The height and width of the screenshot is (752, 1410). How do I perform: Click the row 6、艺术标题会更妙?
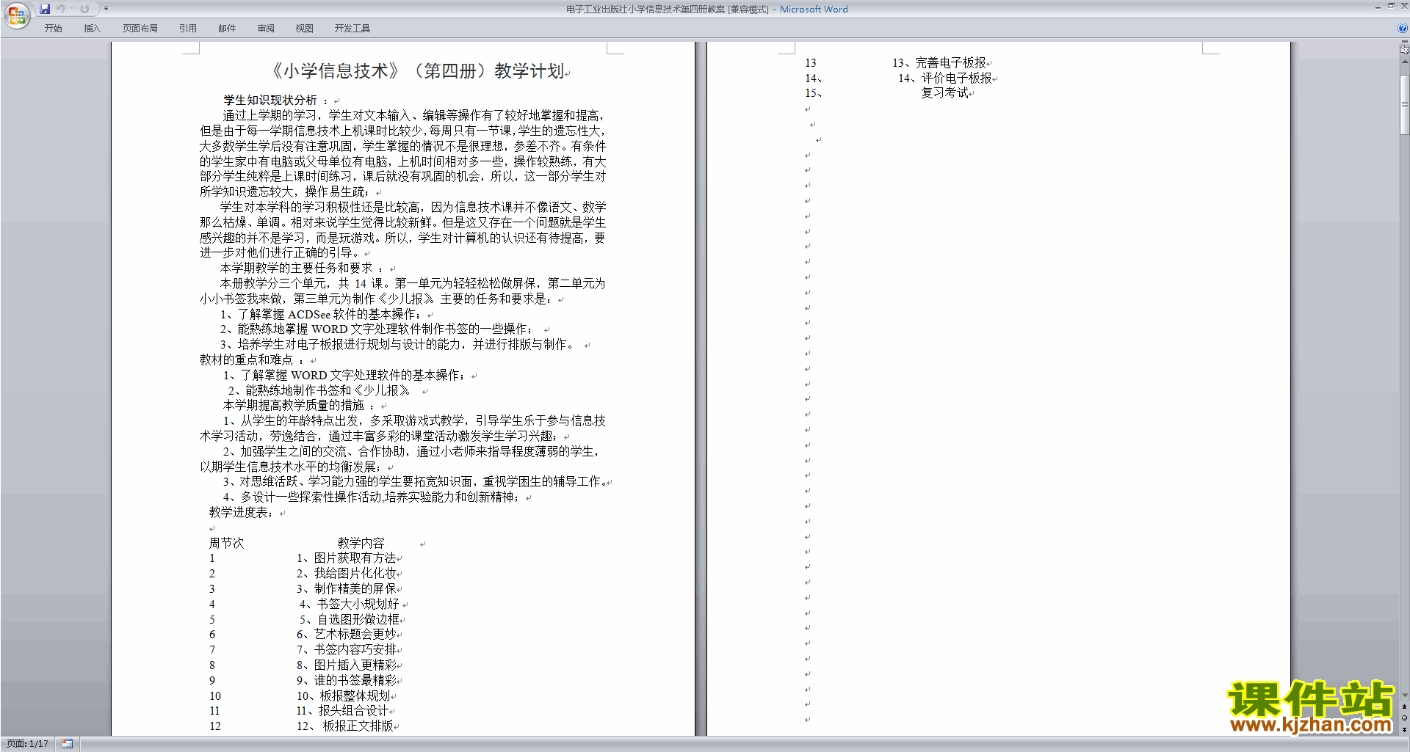tap(347, 635)
